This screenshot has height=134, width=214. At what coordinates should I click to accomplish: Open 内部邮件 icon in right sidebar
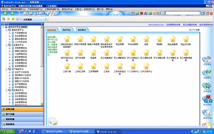coord(207,72)
